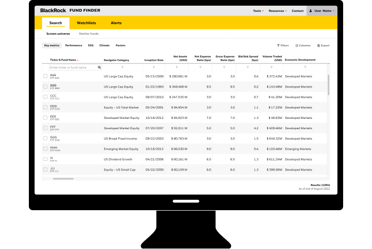Click the Similar funds link
The height and width of the screenshot is (249, 372).
pos(89,34)
